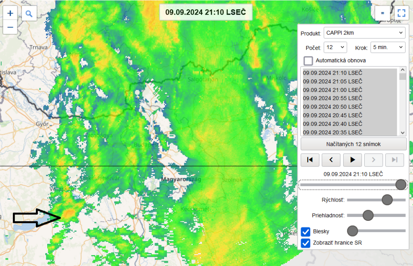This screenshot has width=413, height=266.
Task: Uncheck the Blesky lightning checkbox
Action: coord(306,232)
